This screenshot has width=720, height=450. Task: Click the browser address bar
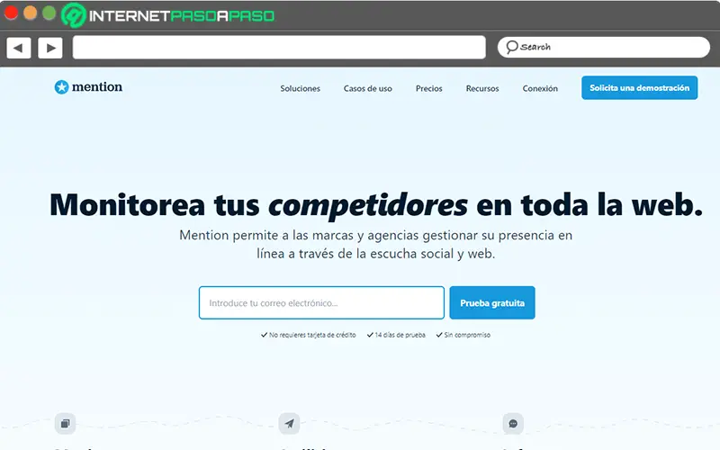coord(279,48)
